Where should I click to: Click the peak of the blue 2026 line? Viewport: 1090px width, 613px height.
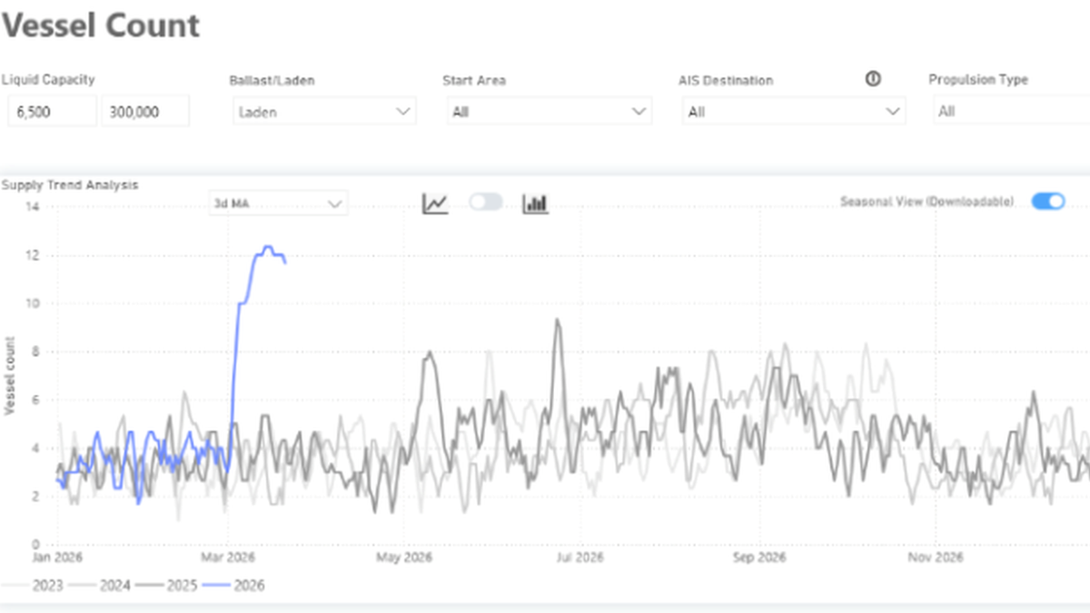coord(268,247)
